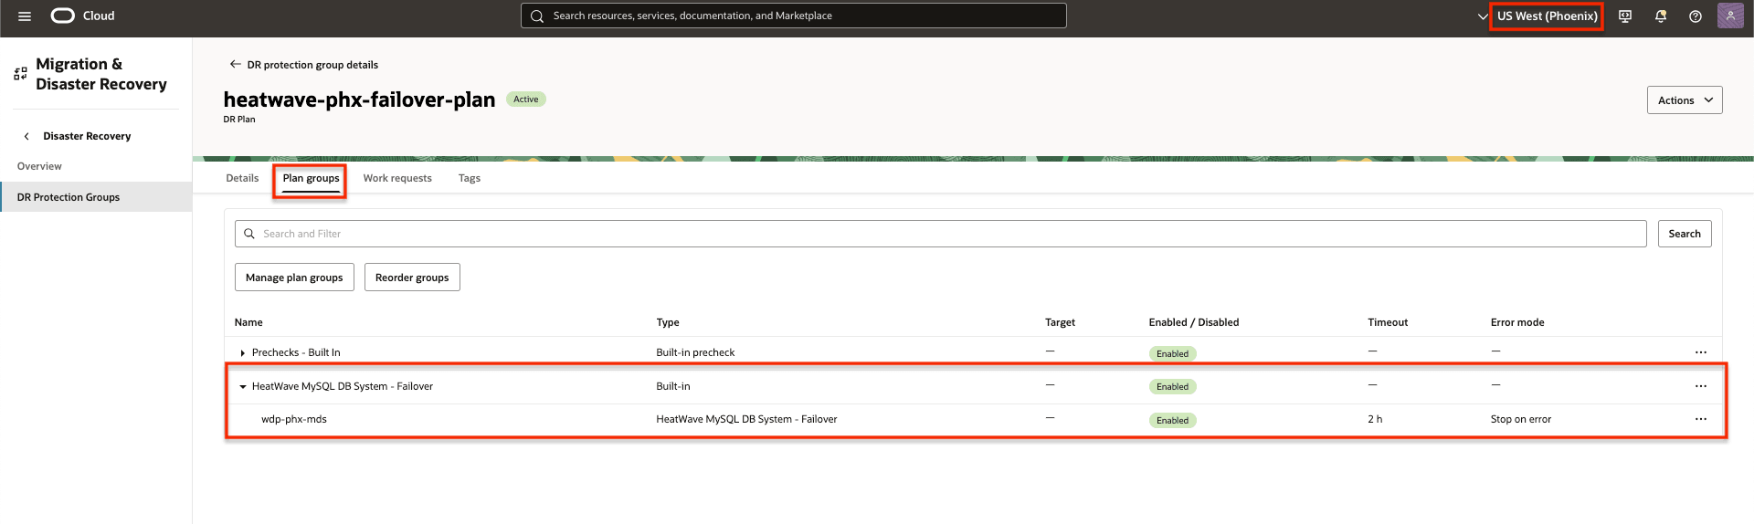Click the back arrow beside DR protection group details
Viewport: 1754px width, 524px height.
(x=235, y=64)
